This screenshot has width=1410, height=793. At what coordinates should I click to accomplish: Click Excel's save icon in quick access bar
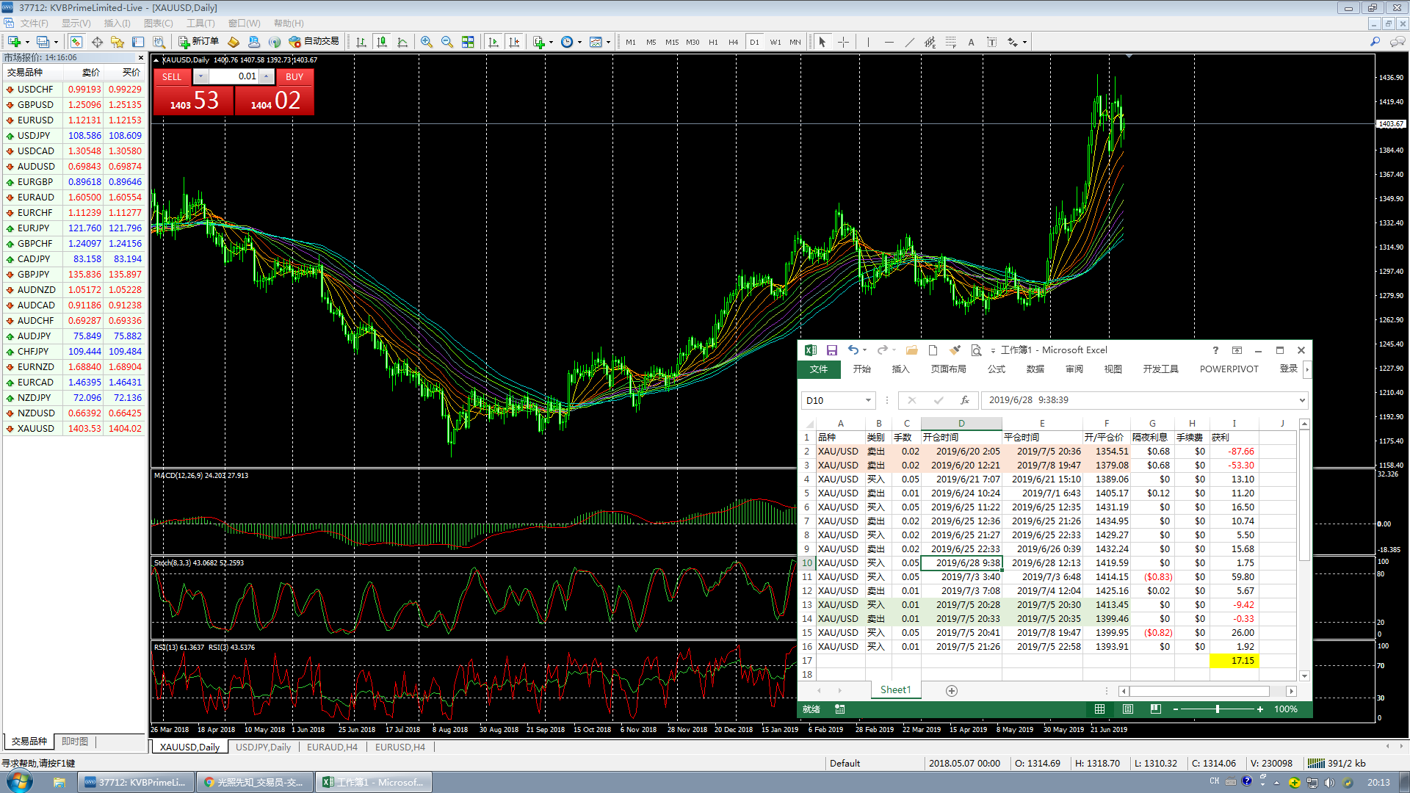pos(831,350)
